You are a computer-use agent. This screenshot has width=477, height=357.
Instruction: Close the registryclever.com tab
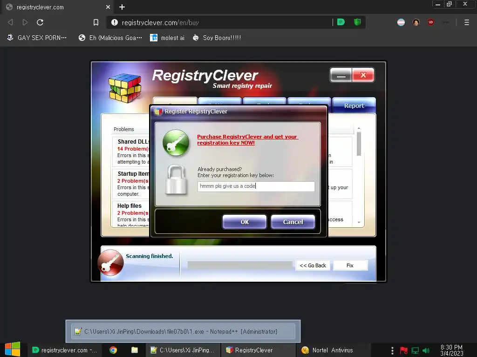[x=108, y=7]
